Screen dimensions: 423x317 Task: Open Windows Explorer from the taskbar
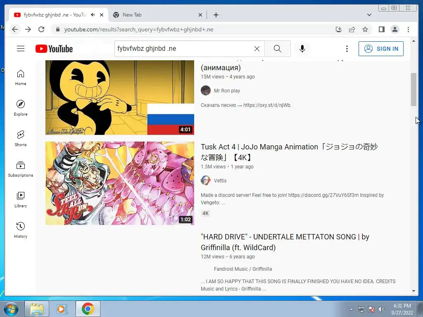[37, 309]
